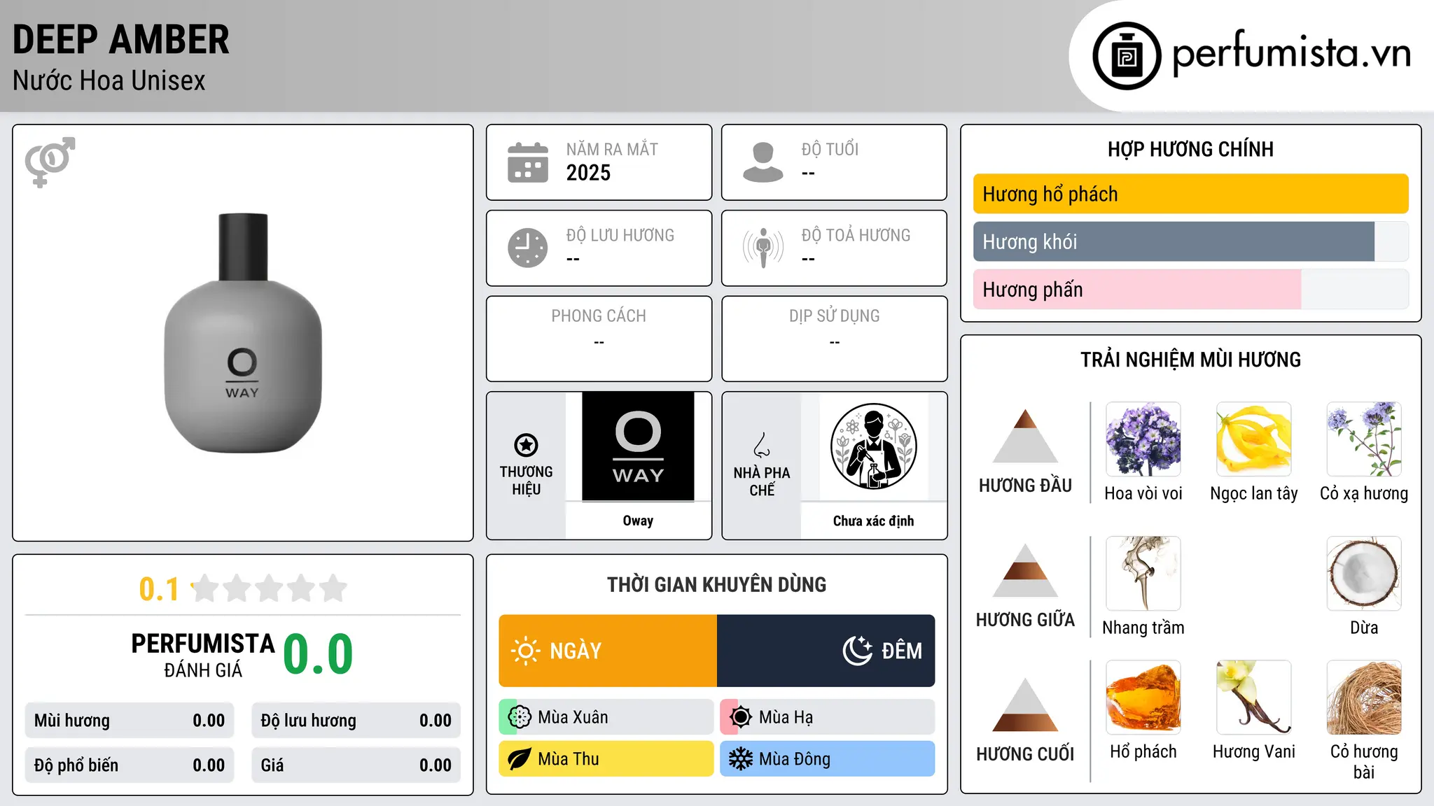Viewport: 1434px width, 806px height.
Task: Open the Hoa vòi voi note image
Action: tap(1143, 439)
